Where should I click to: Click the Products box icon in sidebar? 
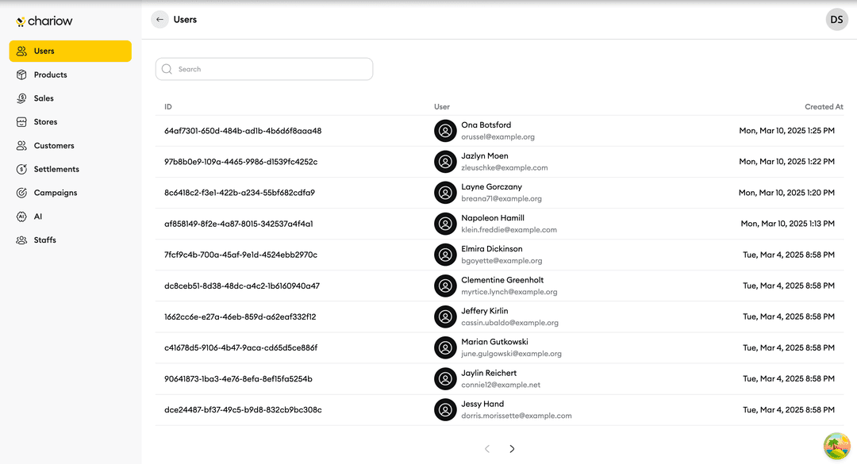pyautogui.click(x=21, y=75)
